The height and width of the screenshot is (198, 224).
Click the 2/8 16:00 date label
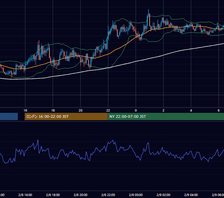click(x=25, y=195)
